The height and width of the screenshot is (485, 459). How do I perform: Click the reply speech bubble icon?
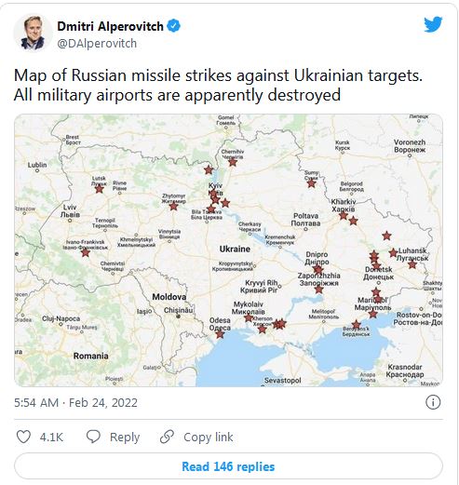point(93,437)
